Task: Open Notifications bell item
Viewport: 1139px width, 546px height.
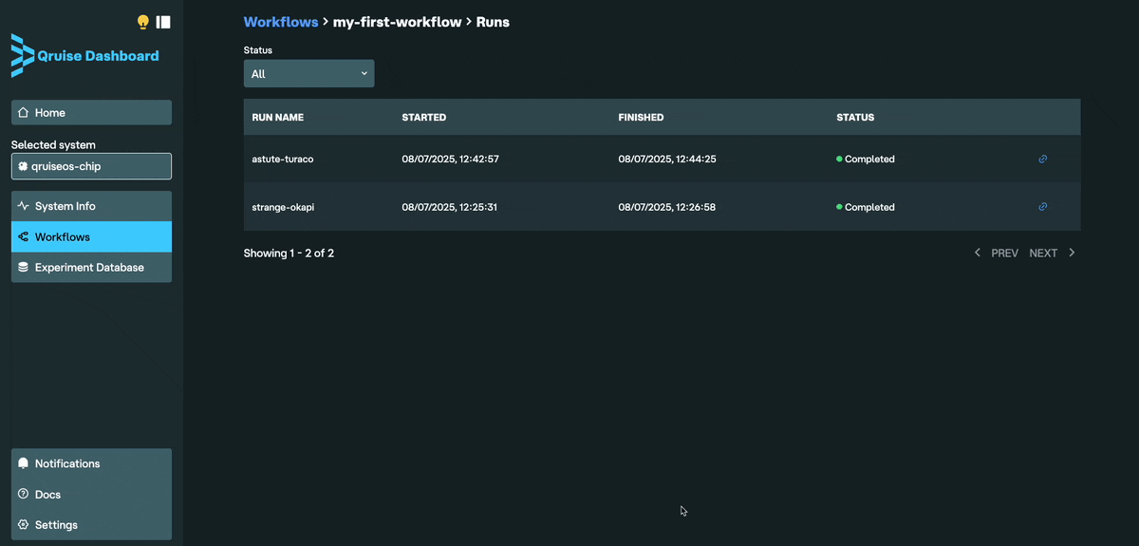Action: click(91, 463)
